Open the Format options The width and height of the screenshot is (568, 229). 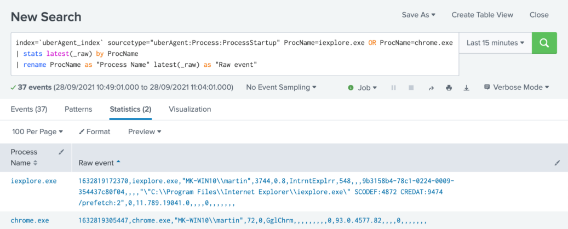click(x=95, y=131)
